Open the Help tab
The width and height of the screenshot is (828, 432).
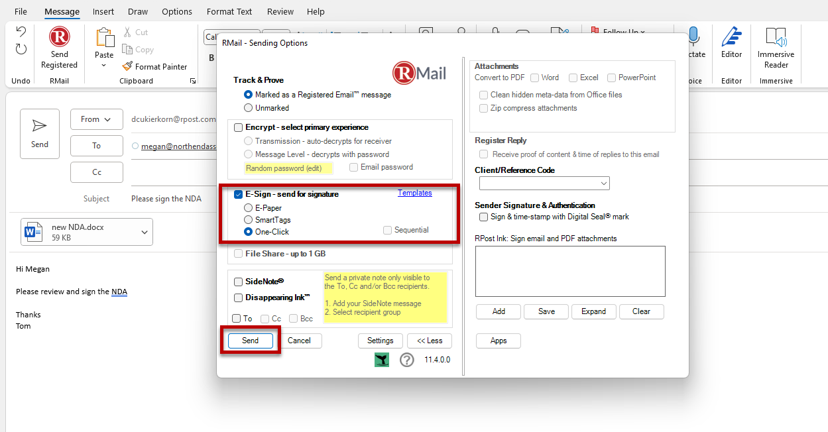click(316, 11)
